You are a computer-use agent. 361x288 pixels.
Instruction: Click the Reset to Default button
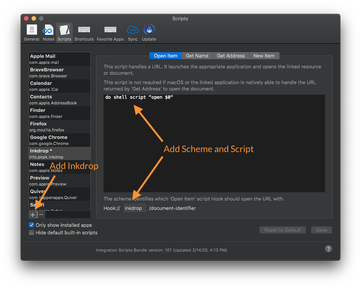[x=283, y=230]
